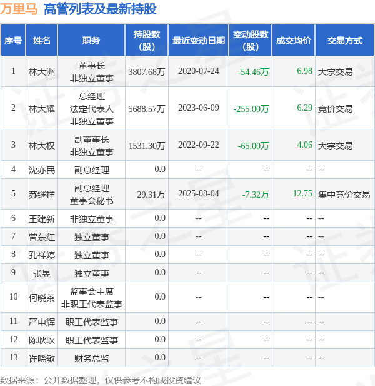Click the date 2022-09-22

click(199, 145)
